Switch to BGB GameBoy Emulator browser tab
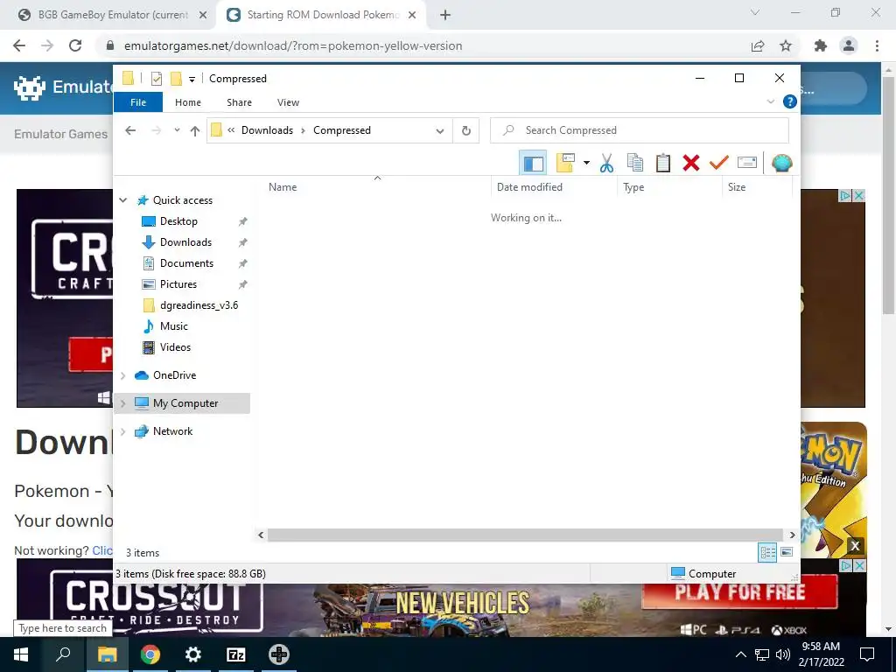The width and height of the screenshot is (896, 672). pyautogui.click(x=113, y=15)
